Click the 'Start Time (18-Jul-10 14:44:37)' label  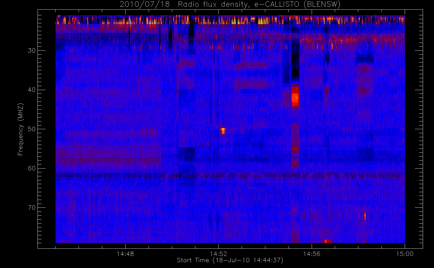(x=230, y=260)
